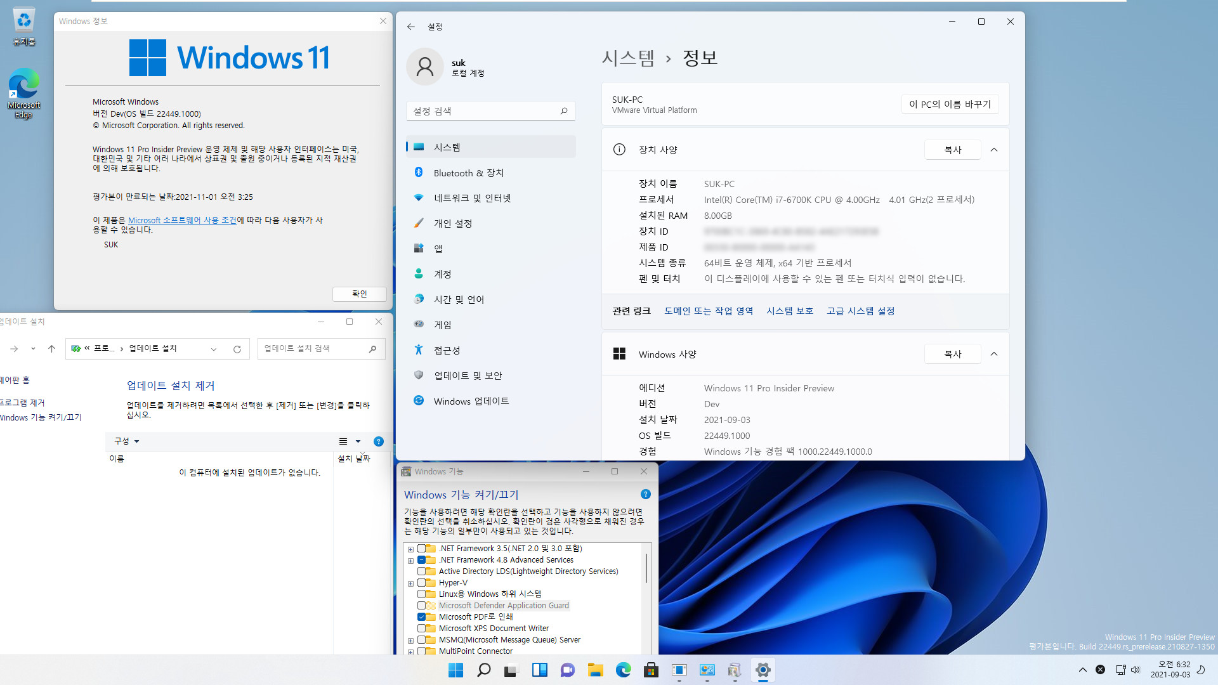Copy Windows specs with 복사 button
The image size is (1218, 685).
point(952,354)
